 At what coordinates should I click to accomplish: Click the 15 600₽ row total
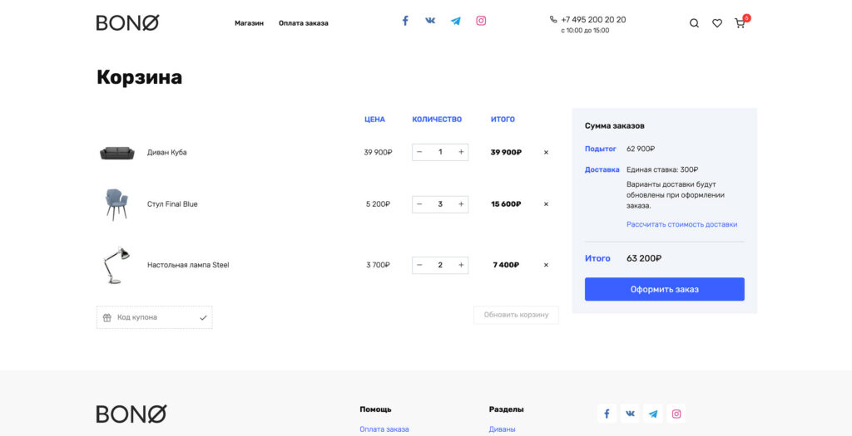pos(506,204)
